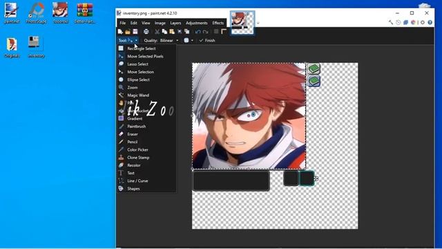Open the Effects menu
This screenshot has width=442, height=249.
218,23
